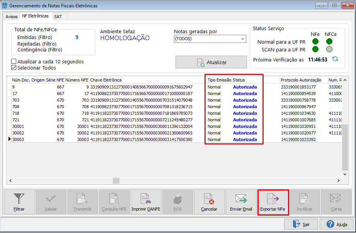Click Tipo Emissão column header

[219, 80]
